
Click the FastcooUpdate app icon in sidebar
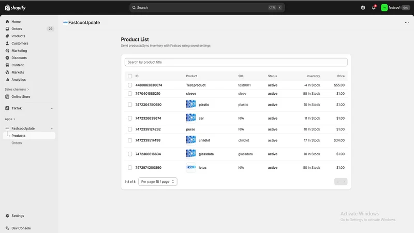coord(7,128)
